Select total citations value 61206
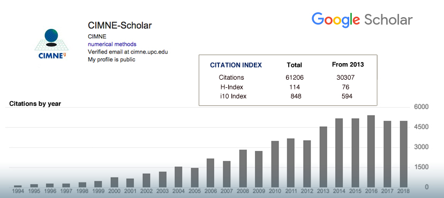The image size is (444, 198). 295,78
